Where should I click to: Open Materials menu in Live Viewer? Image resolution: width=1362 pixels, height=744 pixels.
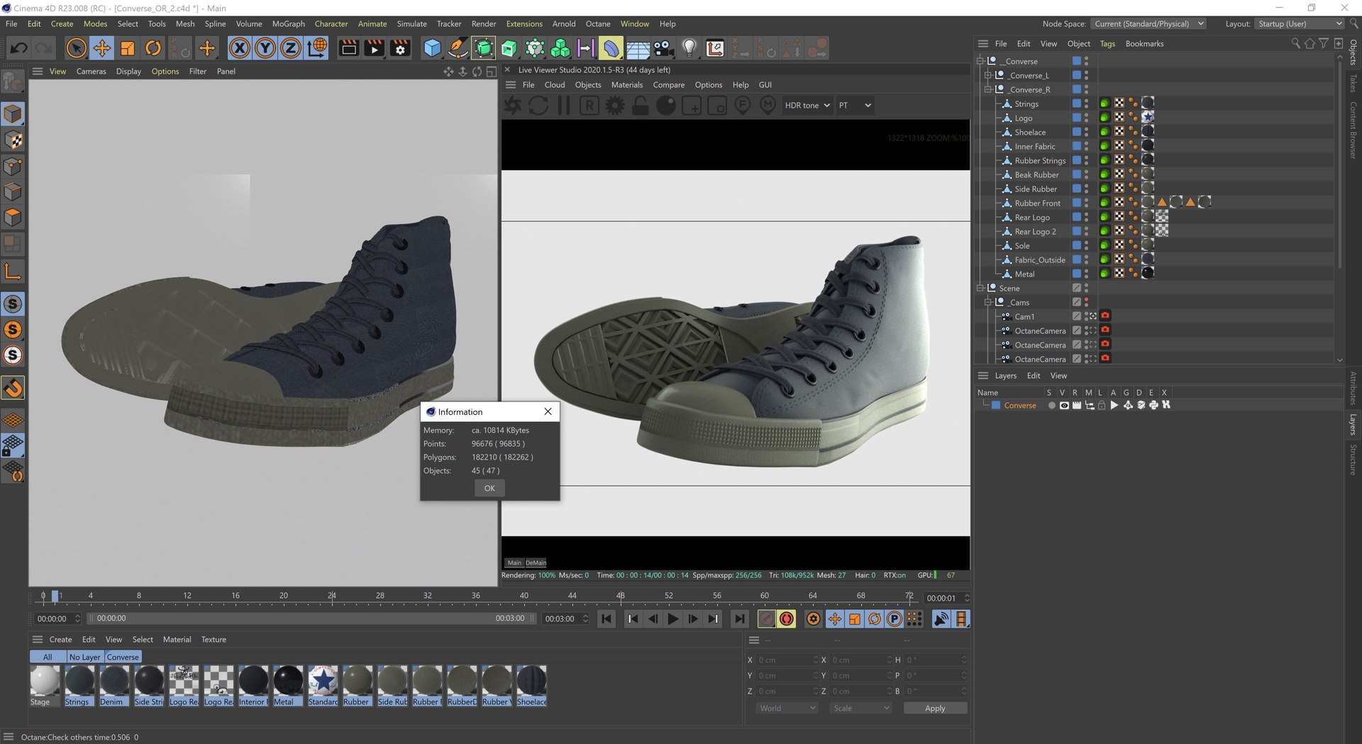(x=626, y=85)
